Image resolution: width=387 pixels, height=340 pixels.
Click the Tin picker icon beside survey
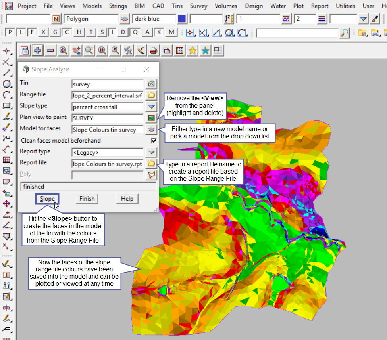(152, 84)
